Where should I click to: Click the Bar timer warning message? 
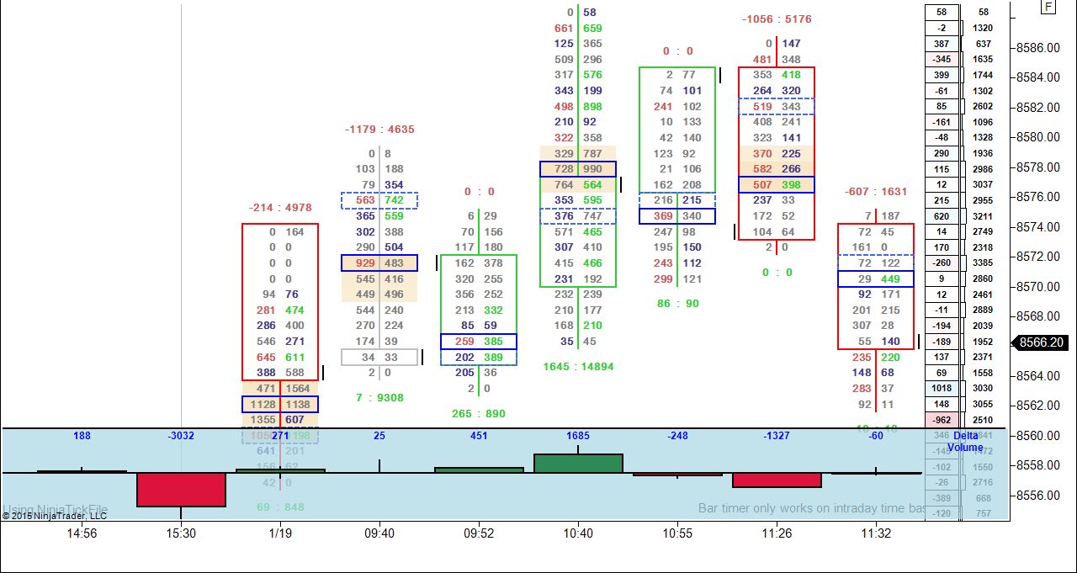[x=812, y=508]
